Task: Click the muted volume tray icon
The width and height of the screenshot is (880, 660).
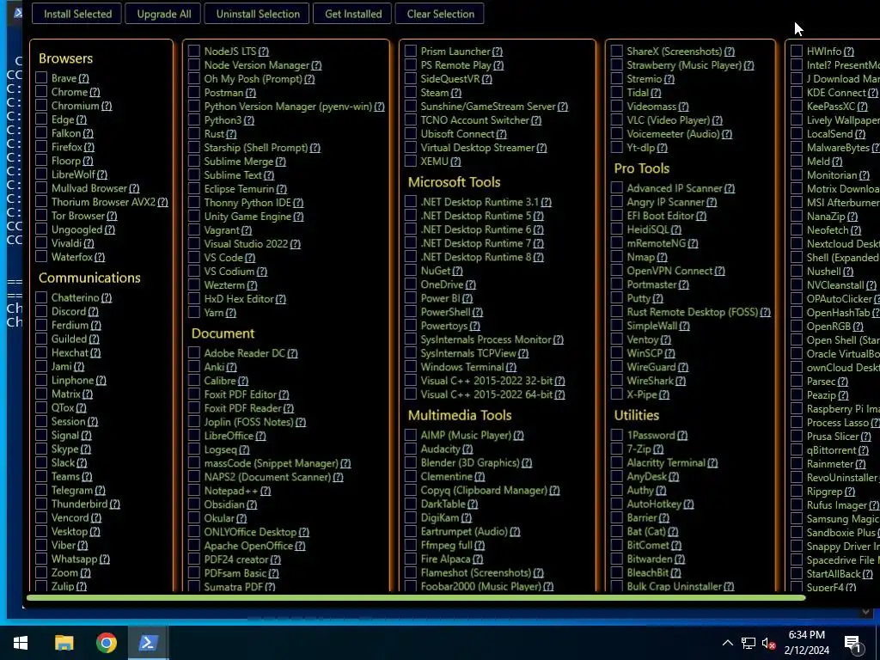Action: [768, 643]
